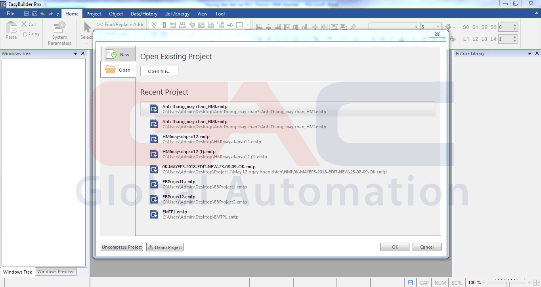541x287 pixels.
Task: Click the Open file... button
Action: [159, 71]
